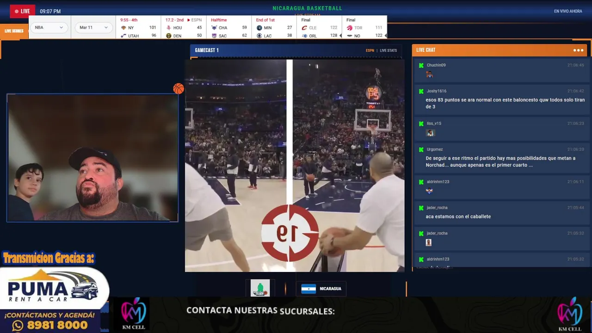Viewport: 592px width, 333px height.
Task: Click the Nuggets logo next to DEN
Action: [168, 36]
